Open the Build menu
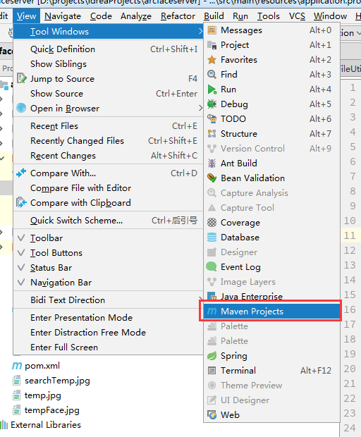 coord(214,16)
